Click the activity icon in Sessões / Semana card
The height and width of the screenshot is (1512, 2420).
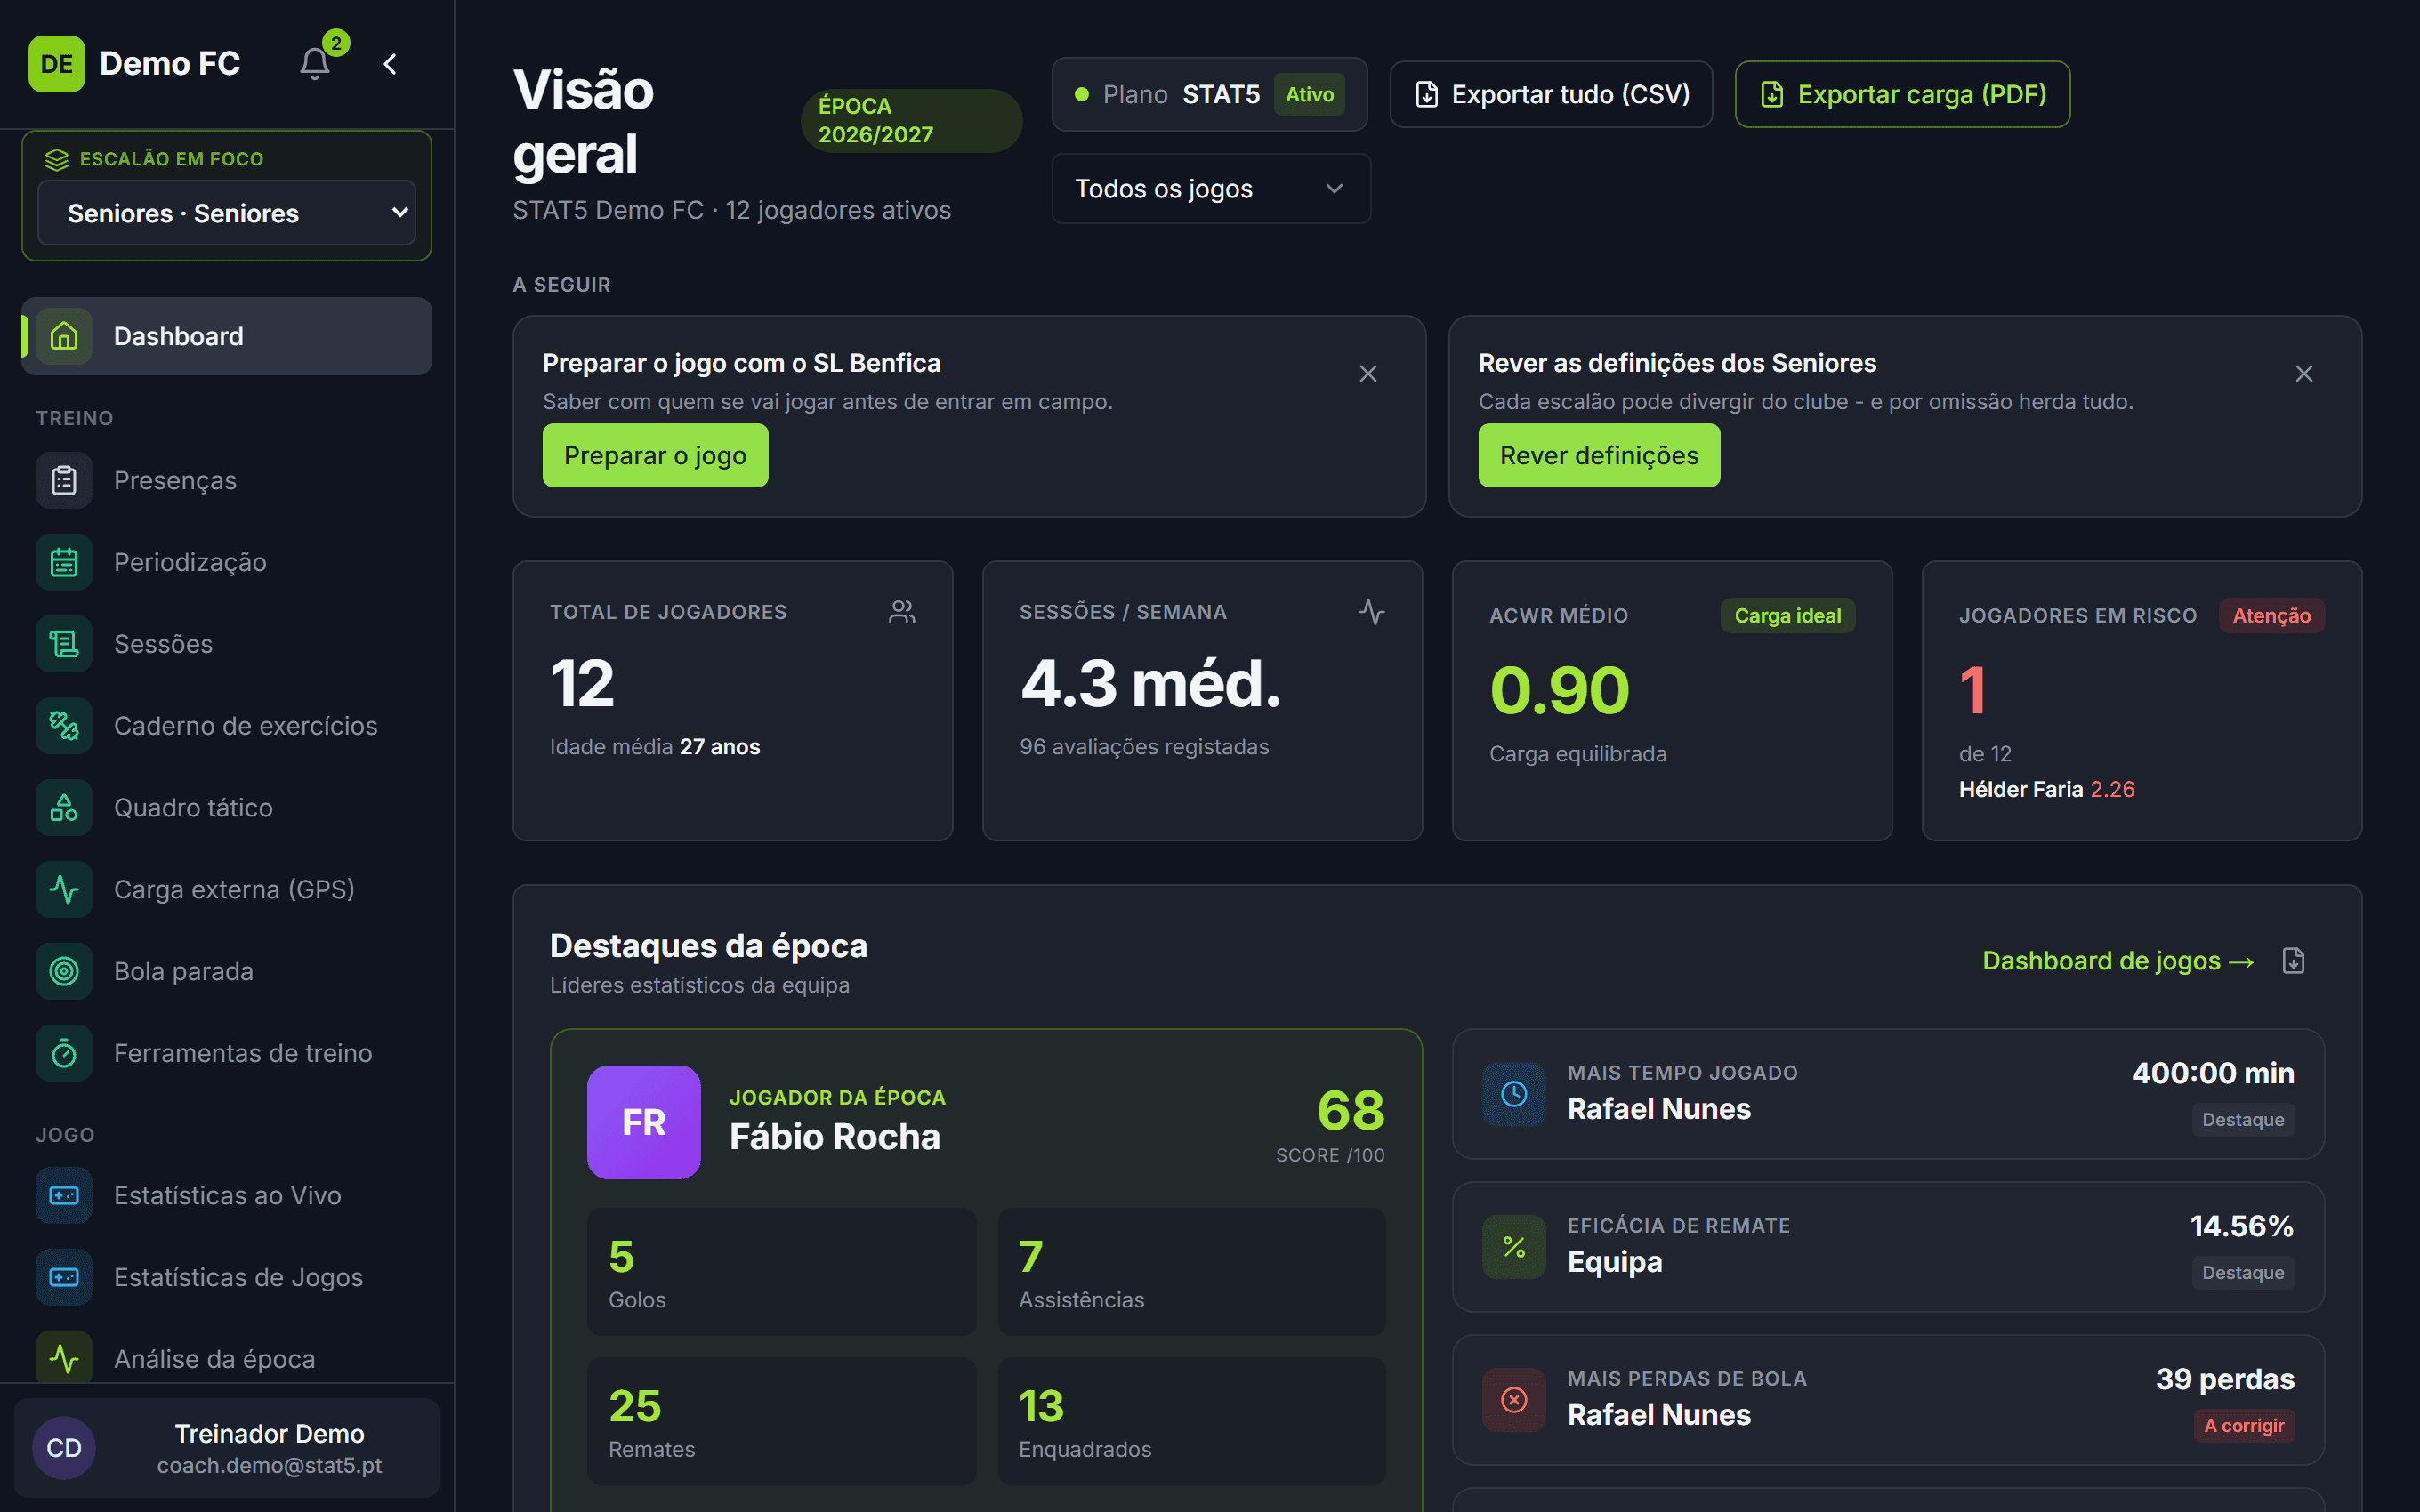click(1372, 612)
